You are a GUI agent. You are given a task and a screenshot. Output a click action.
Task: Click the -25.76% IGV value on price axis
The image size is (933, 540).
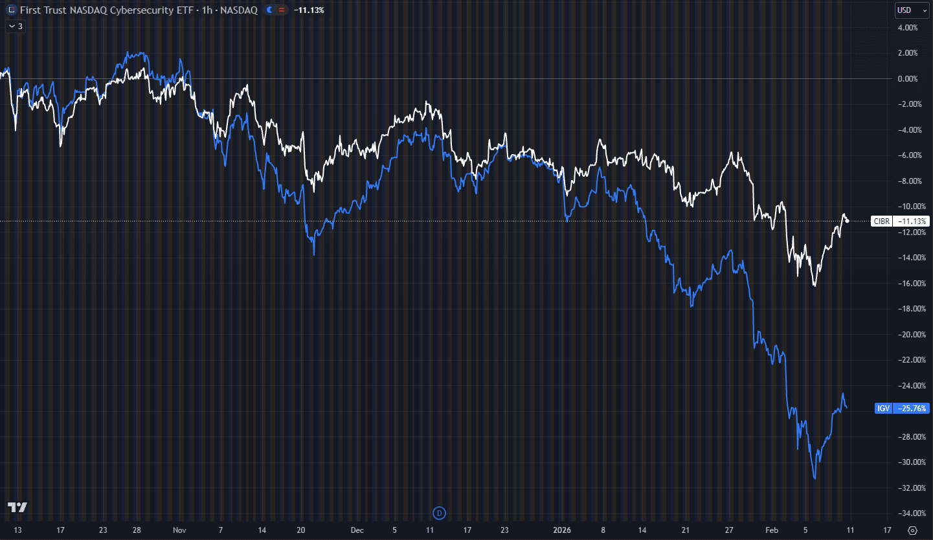pos(911,409)
